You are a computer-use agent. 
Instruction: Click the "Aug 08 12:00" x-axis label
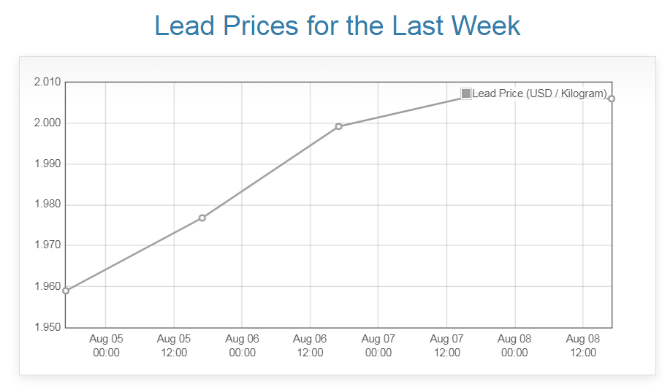(x=583, y=345)
